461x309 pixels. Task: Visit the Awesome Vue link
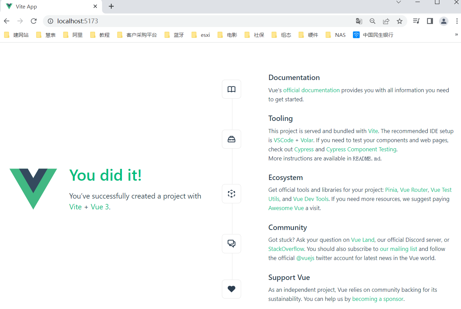coord(286,208)
